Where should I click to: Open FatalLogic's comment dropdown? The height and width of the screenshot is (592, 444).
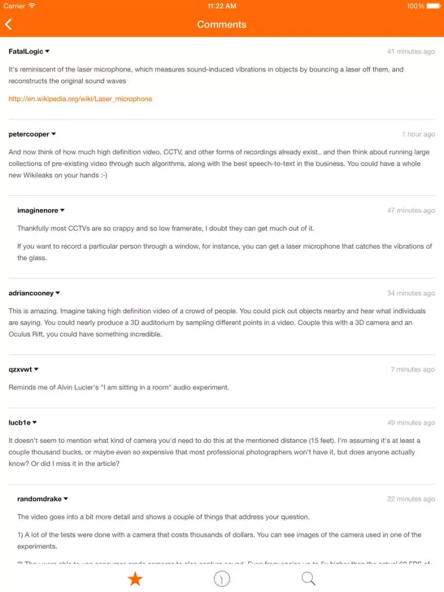point(48,52)
